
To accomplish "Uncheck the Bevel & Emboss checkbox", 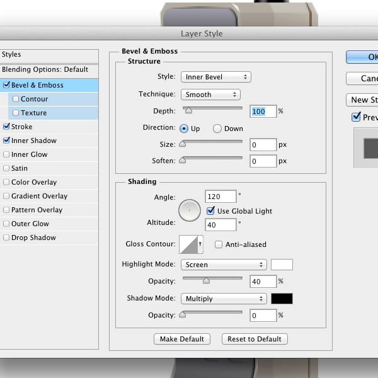I will (x=6, y=85).
